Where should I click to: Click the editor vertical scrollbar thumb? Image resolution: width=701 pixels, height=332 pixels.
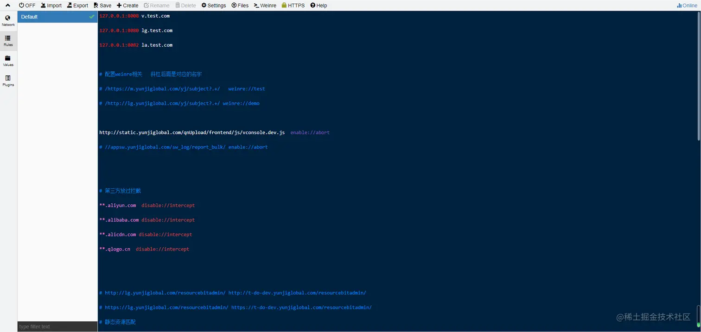[699, 75]
